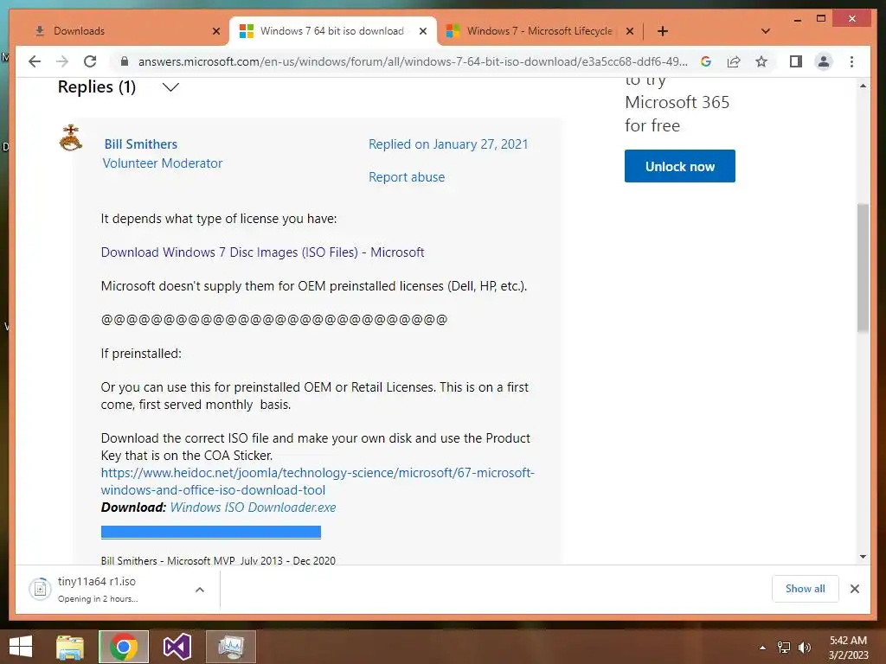Go back to the previous page

tap(35, 61)
